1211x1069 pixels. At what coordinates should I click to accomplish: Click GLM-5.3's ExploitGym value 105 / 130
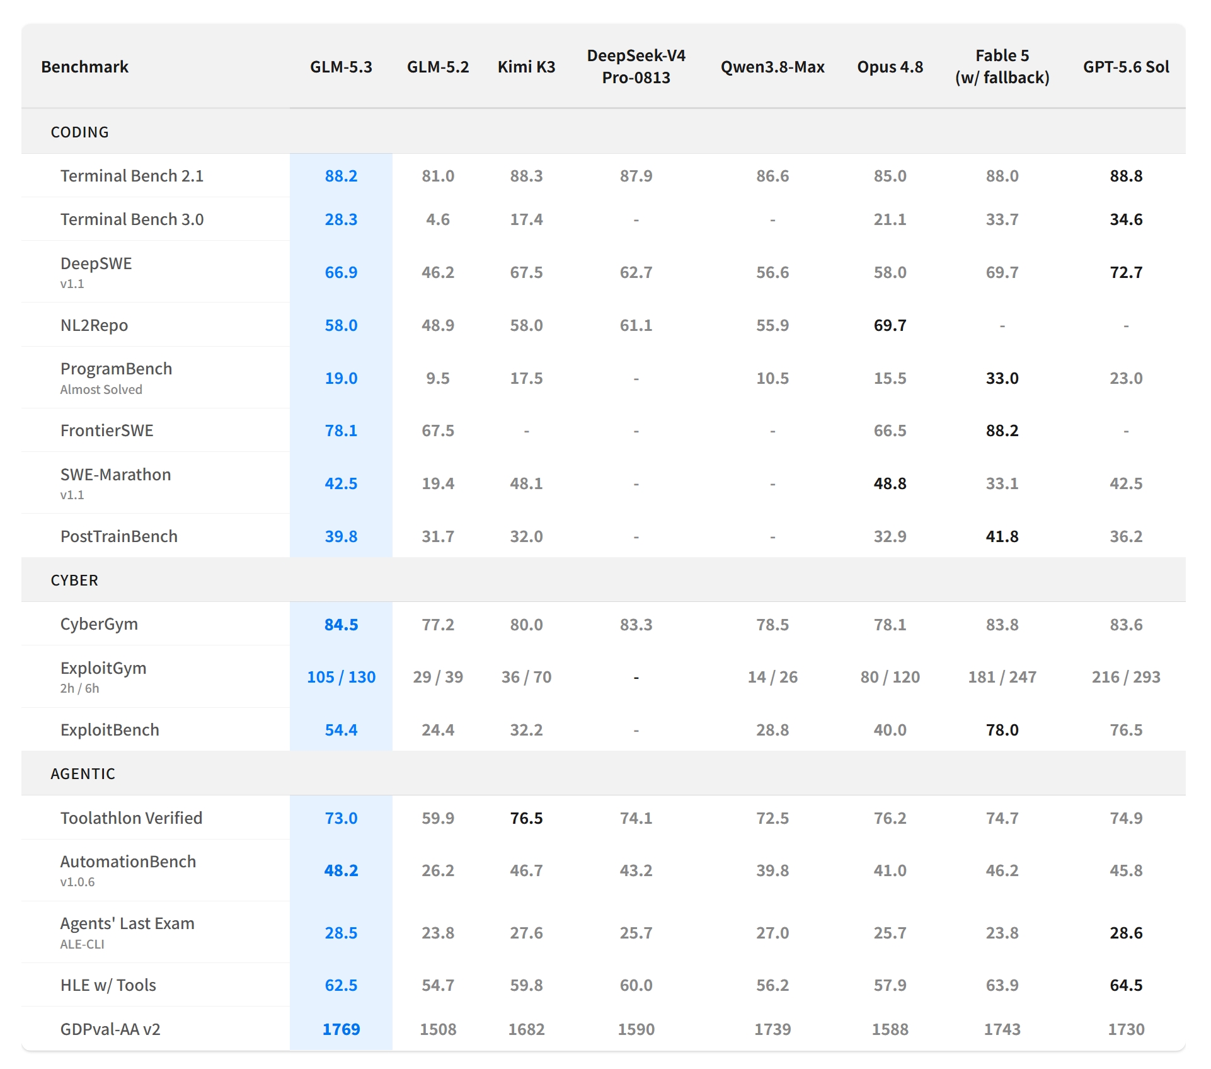pos(341,677)
